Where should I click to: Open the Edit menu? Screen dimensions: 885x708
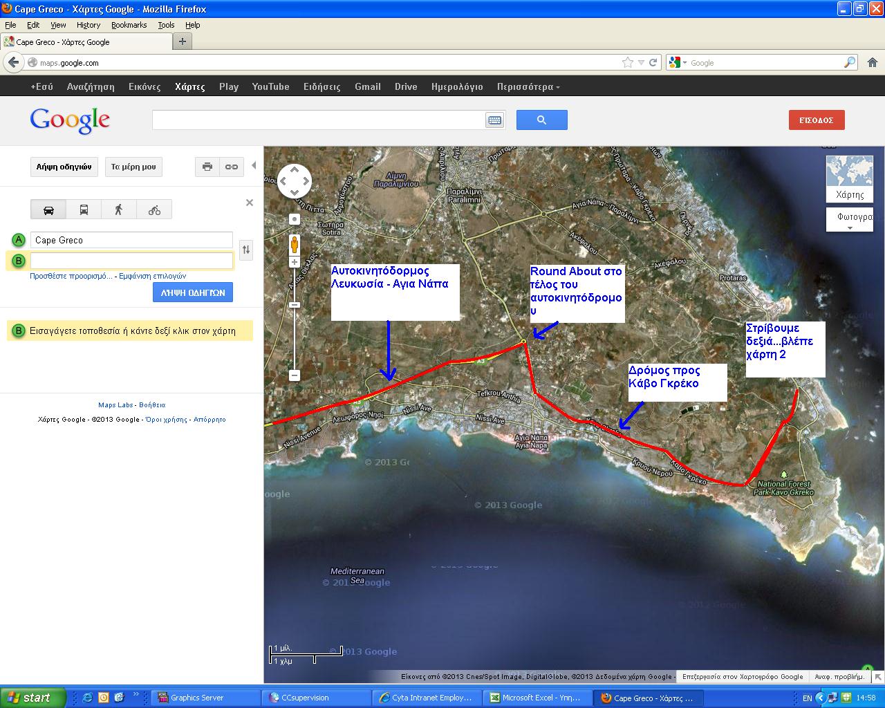33,25
